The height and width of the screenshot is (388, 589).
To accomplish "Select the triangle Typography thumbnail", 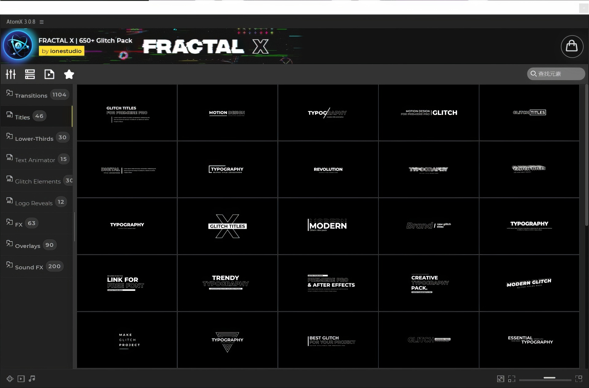I will (x=227, y=340).
